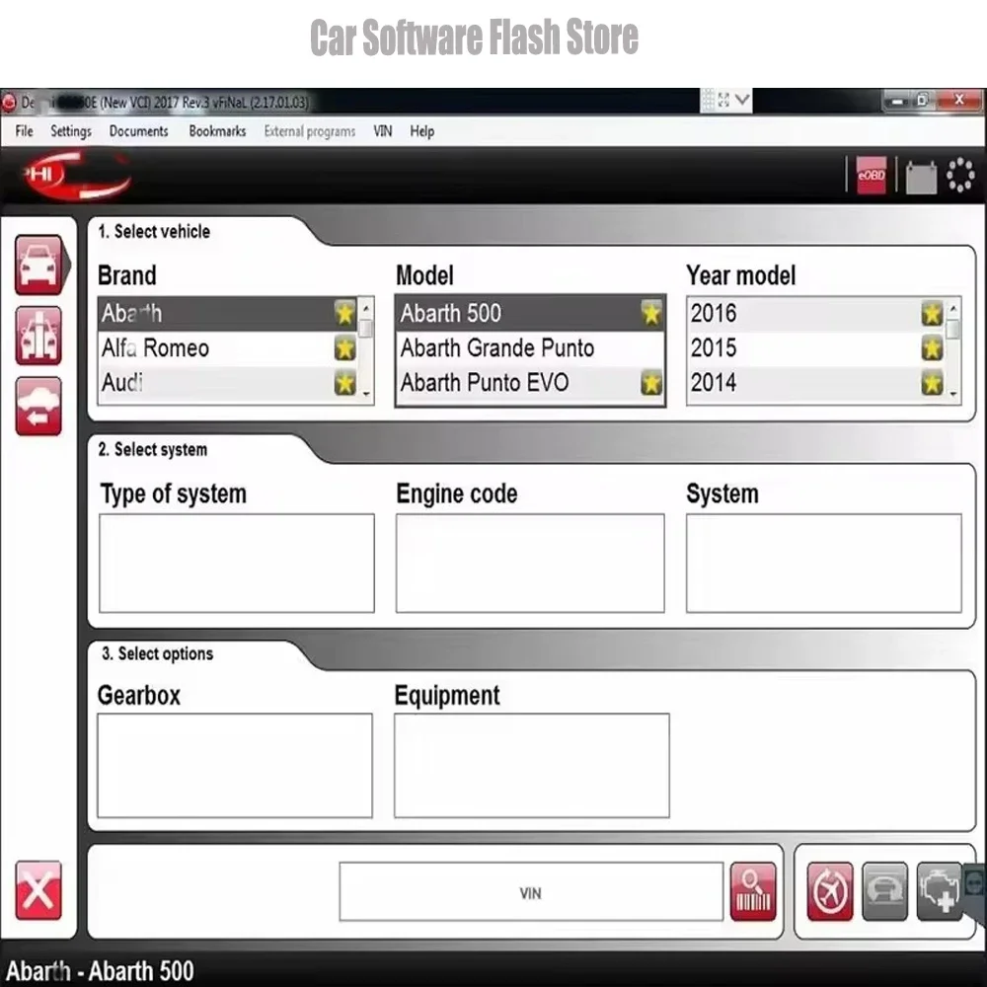Open the Settings menu

pos(70,131)
